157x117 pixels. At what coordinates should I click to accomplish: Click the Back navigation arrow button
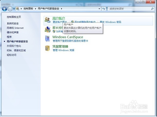5,9
